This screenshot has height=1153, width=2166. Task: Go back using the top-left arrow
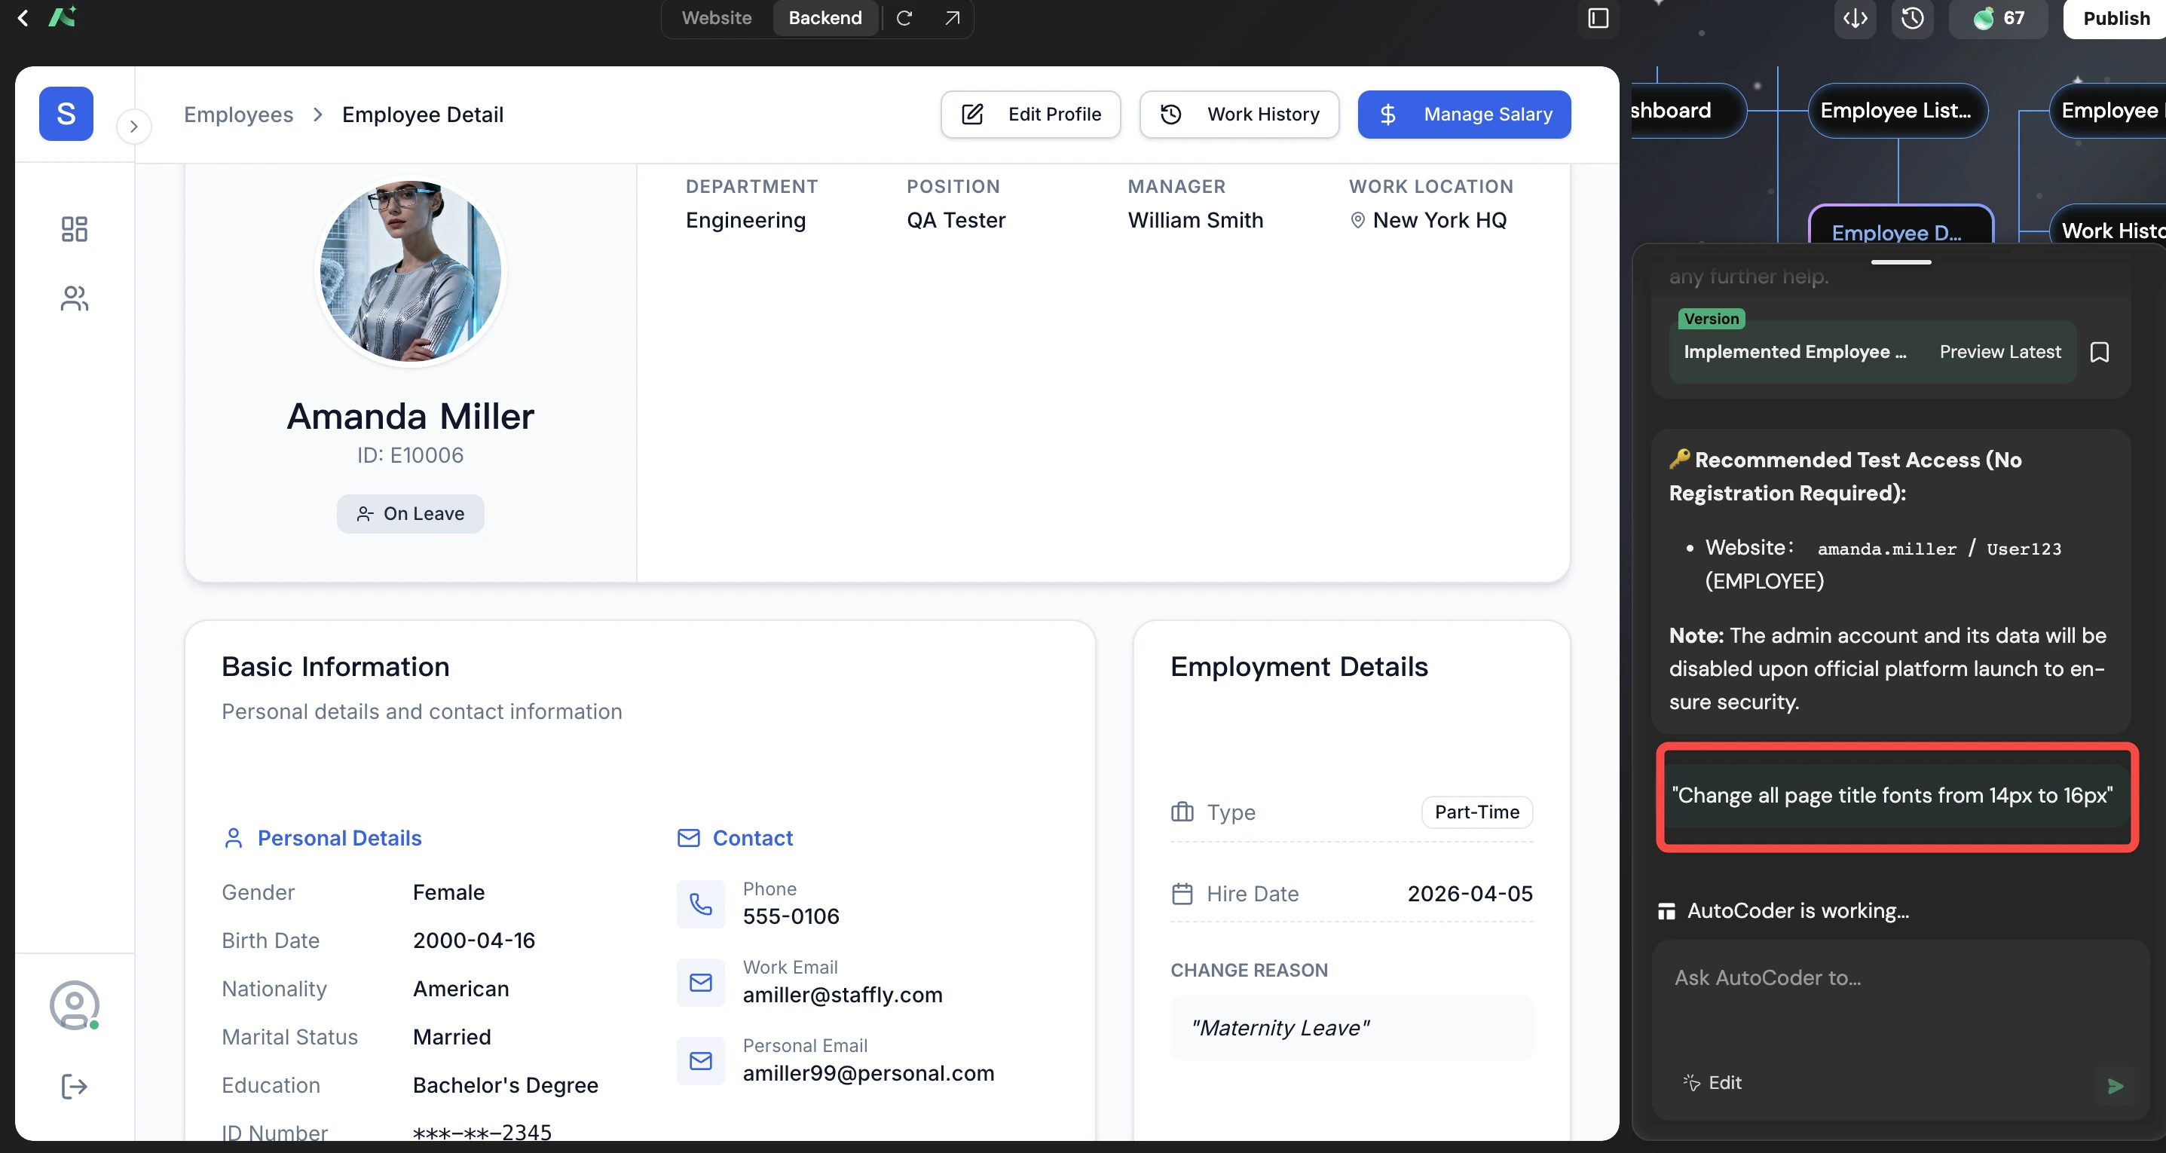(x=23, y=17)
